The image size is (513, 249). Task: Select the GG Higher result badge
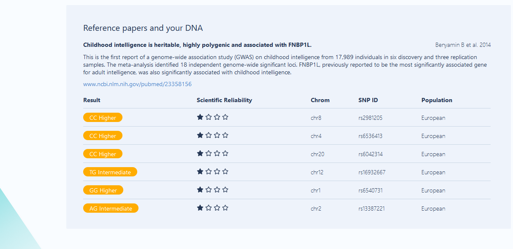point(103,190)
